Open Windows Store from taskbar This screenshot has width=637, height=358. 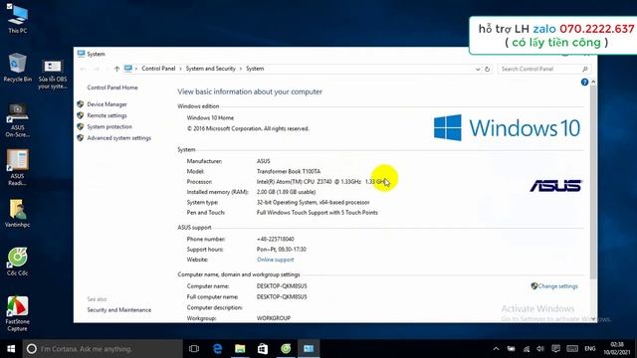(x=263, y=349)
